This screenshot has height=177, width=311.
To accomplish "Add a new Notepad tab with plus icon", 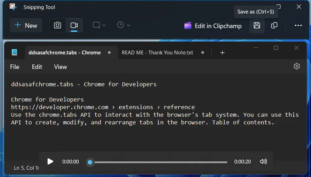I will point(223,53).
